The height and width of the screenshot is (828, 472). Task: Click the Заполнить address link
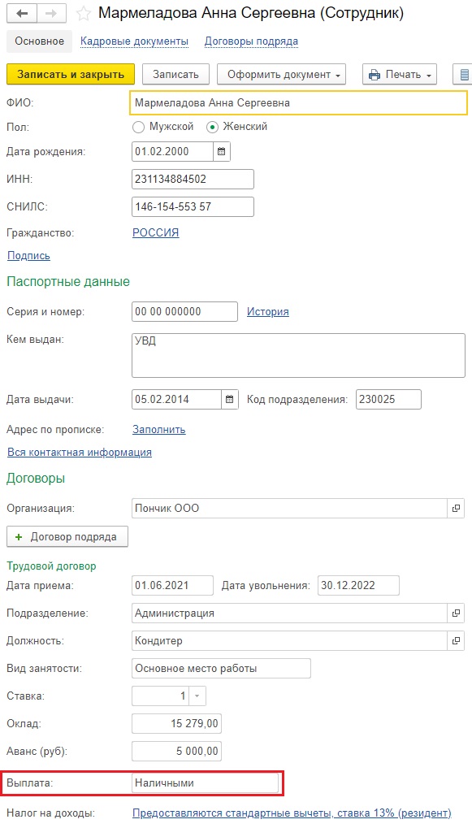[x=159, y=429]
